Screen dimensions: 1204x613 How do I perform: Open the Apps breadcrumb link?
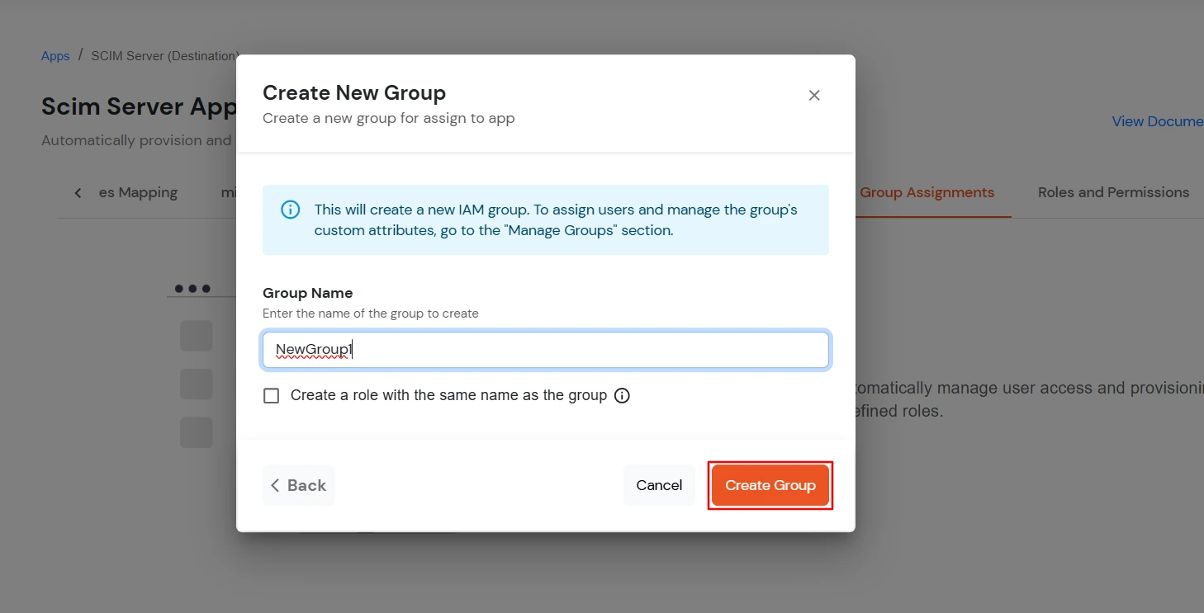(x=55, y=55)
